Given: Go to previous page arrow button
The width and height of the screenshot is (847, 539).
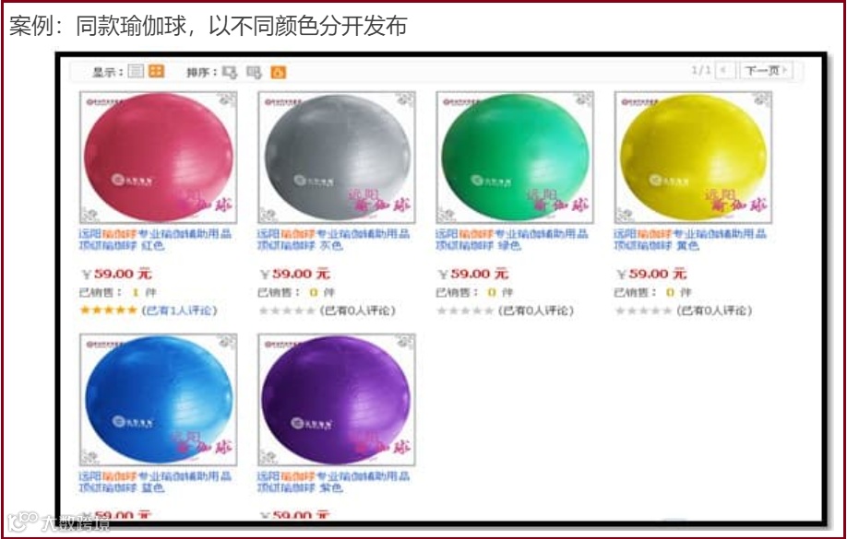Looking at the screenshot, I should (725, 71).
